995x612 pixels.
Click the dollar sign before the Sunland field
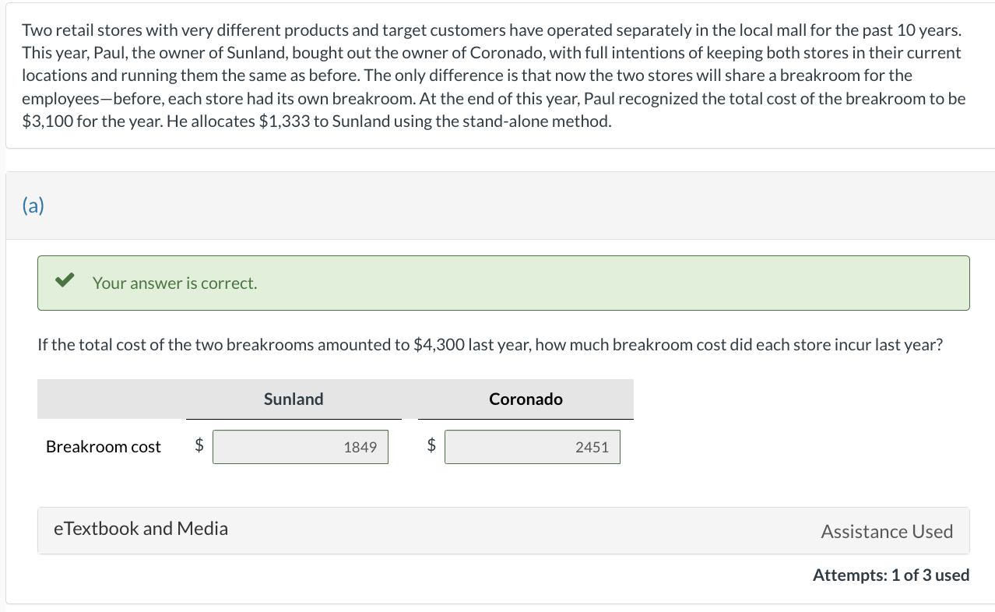tap(199, 445)
